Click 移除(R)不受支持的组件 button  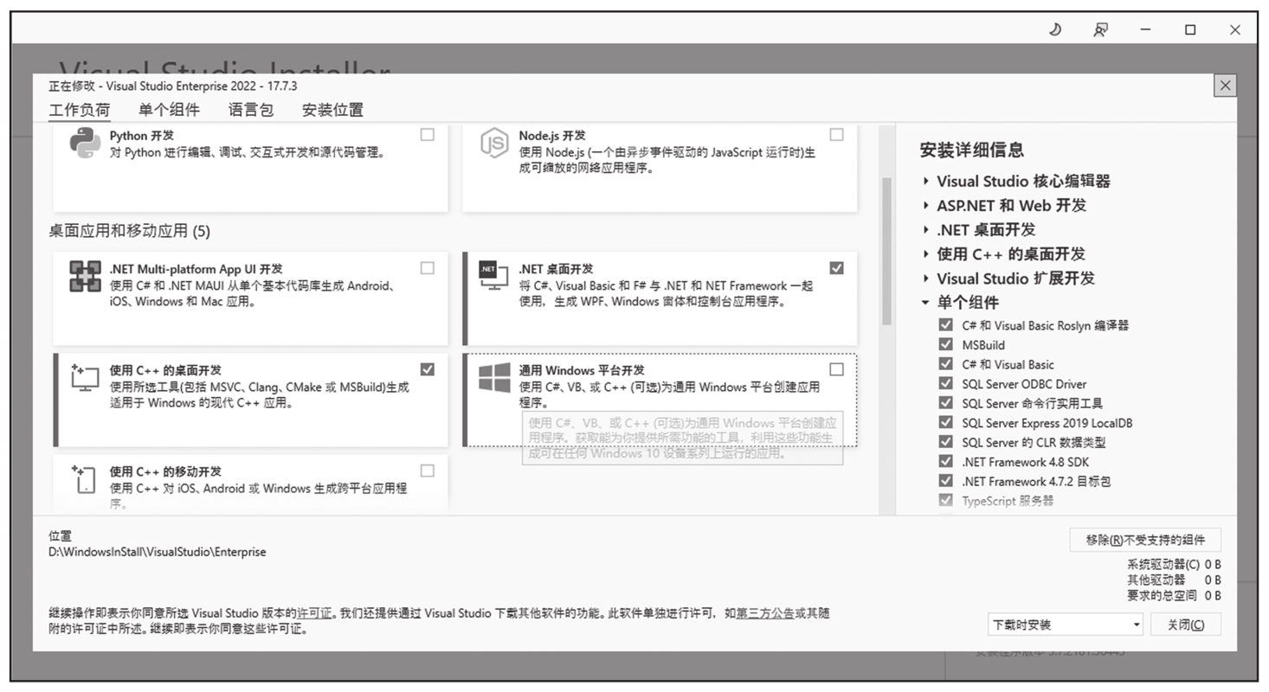coord(1145,540)
